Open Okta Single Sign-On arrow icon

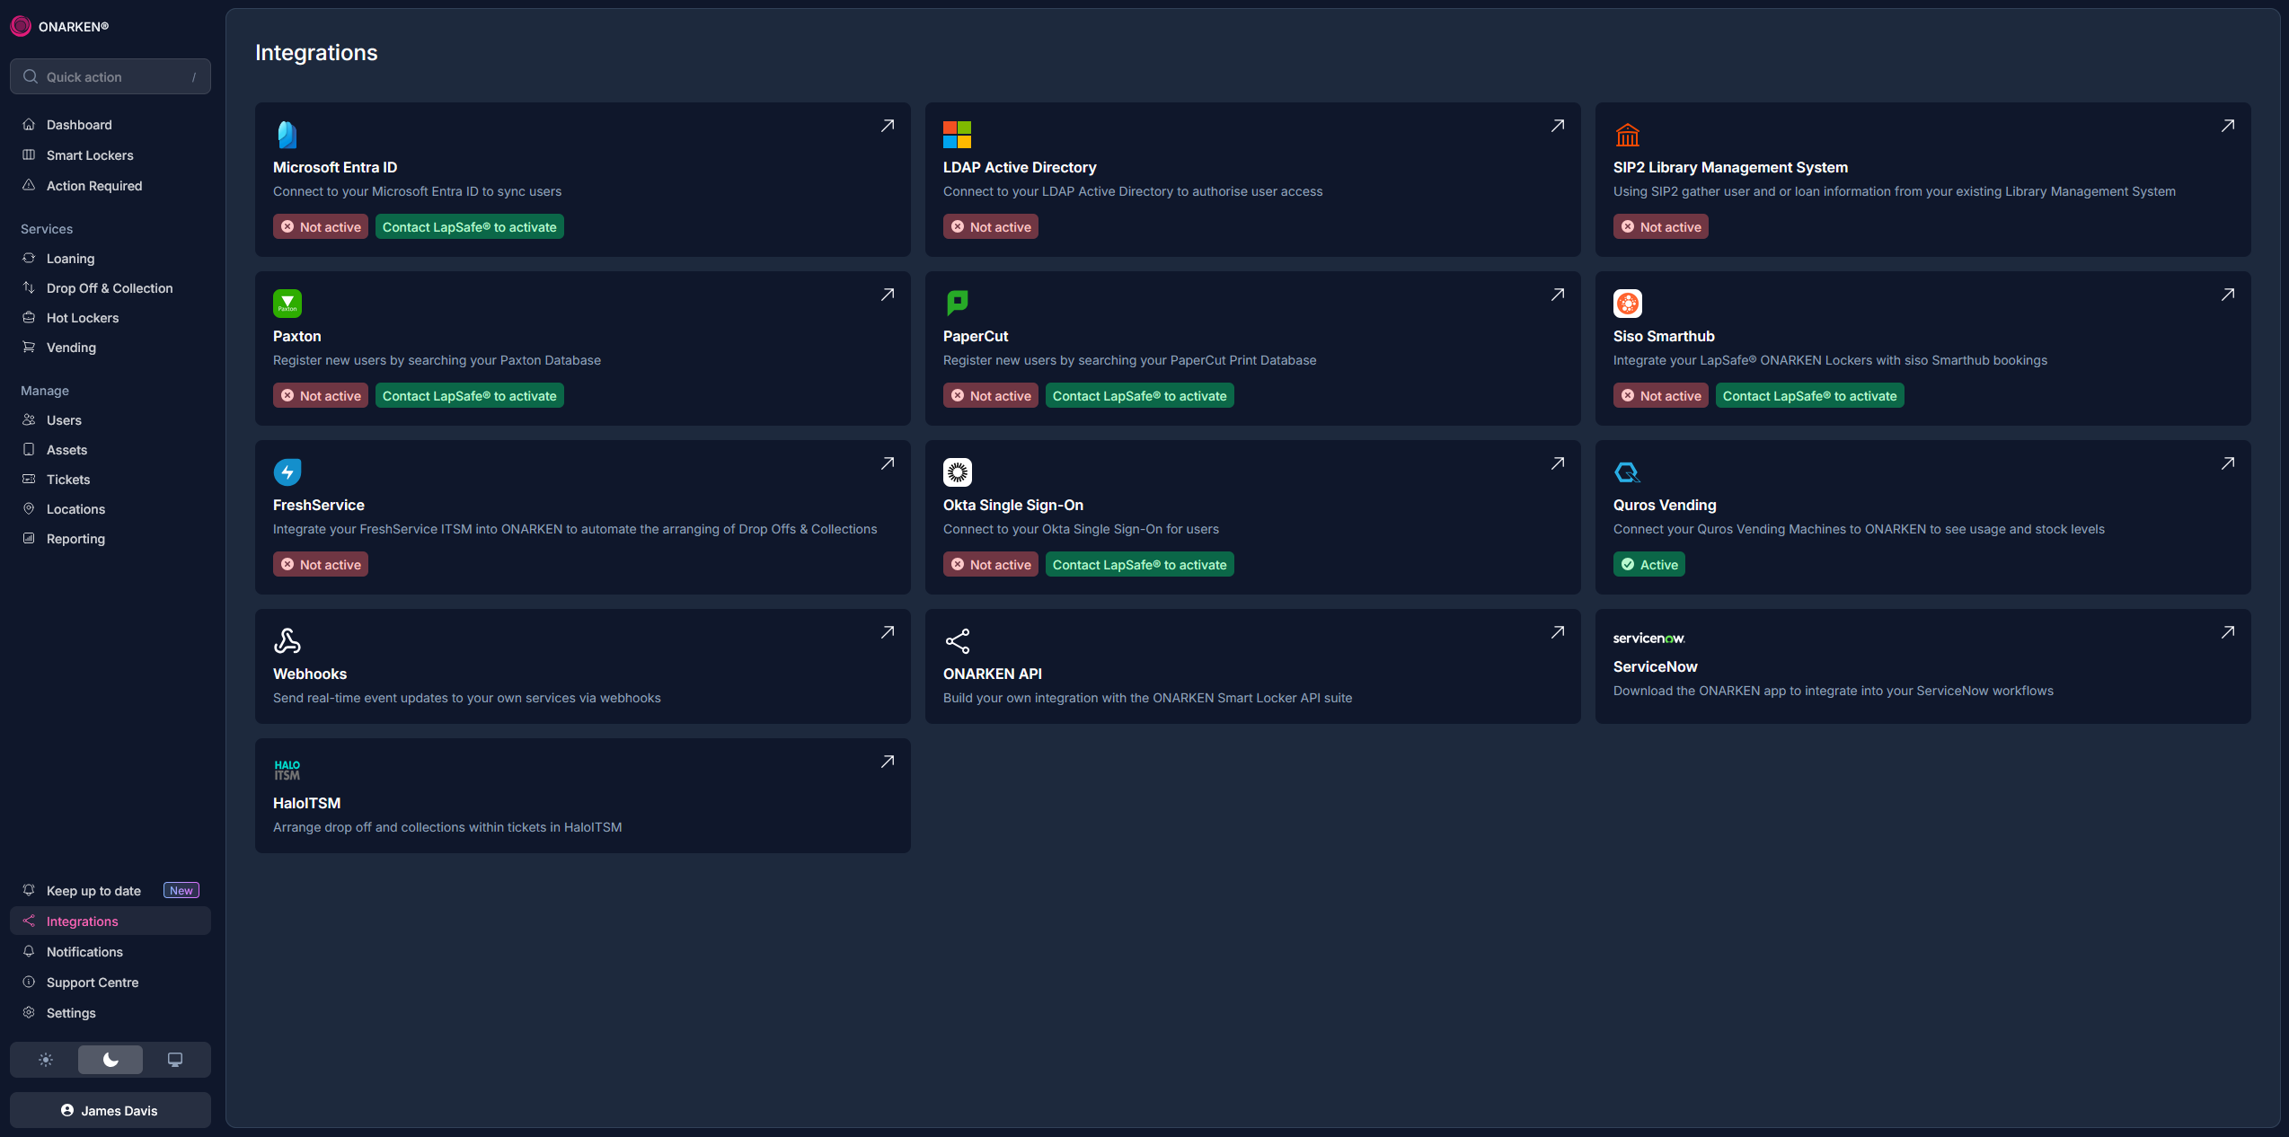[1558, 463]
